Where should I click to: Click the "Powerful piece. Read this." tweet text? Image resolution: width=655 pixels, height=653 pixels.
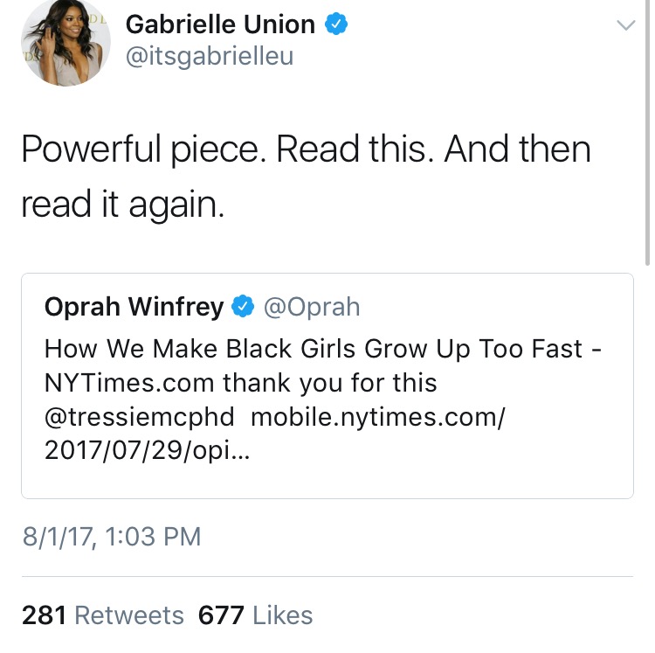[227, 150]
